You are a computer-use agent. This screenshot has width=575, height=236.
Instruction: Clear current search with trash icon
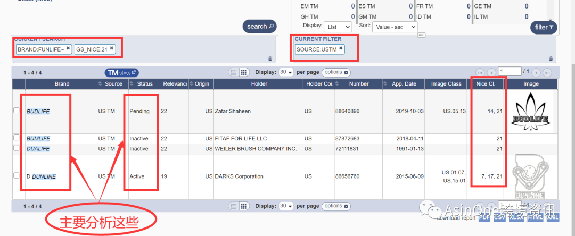pos(270,58)
